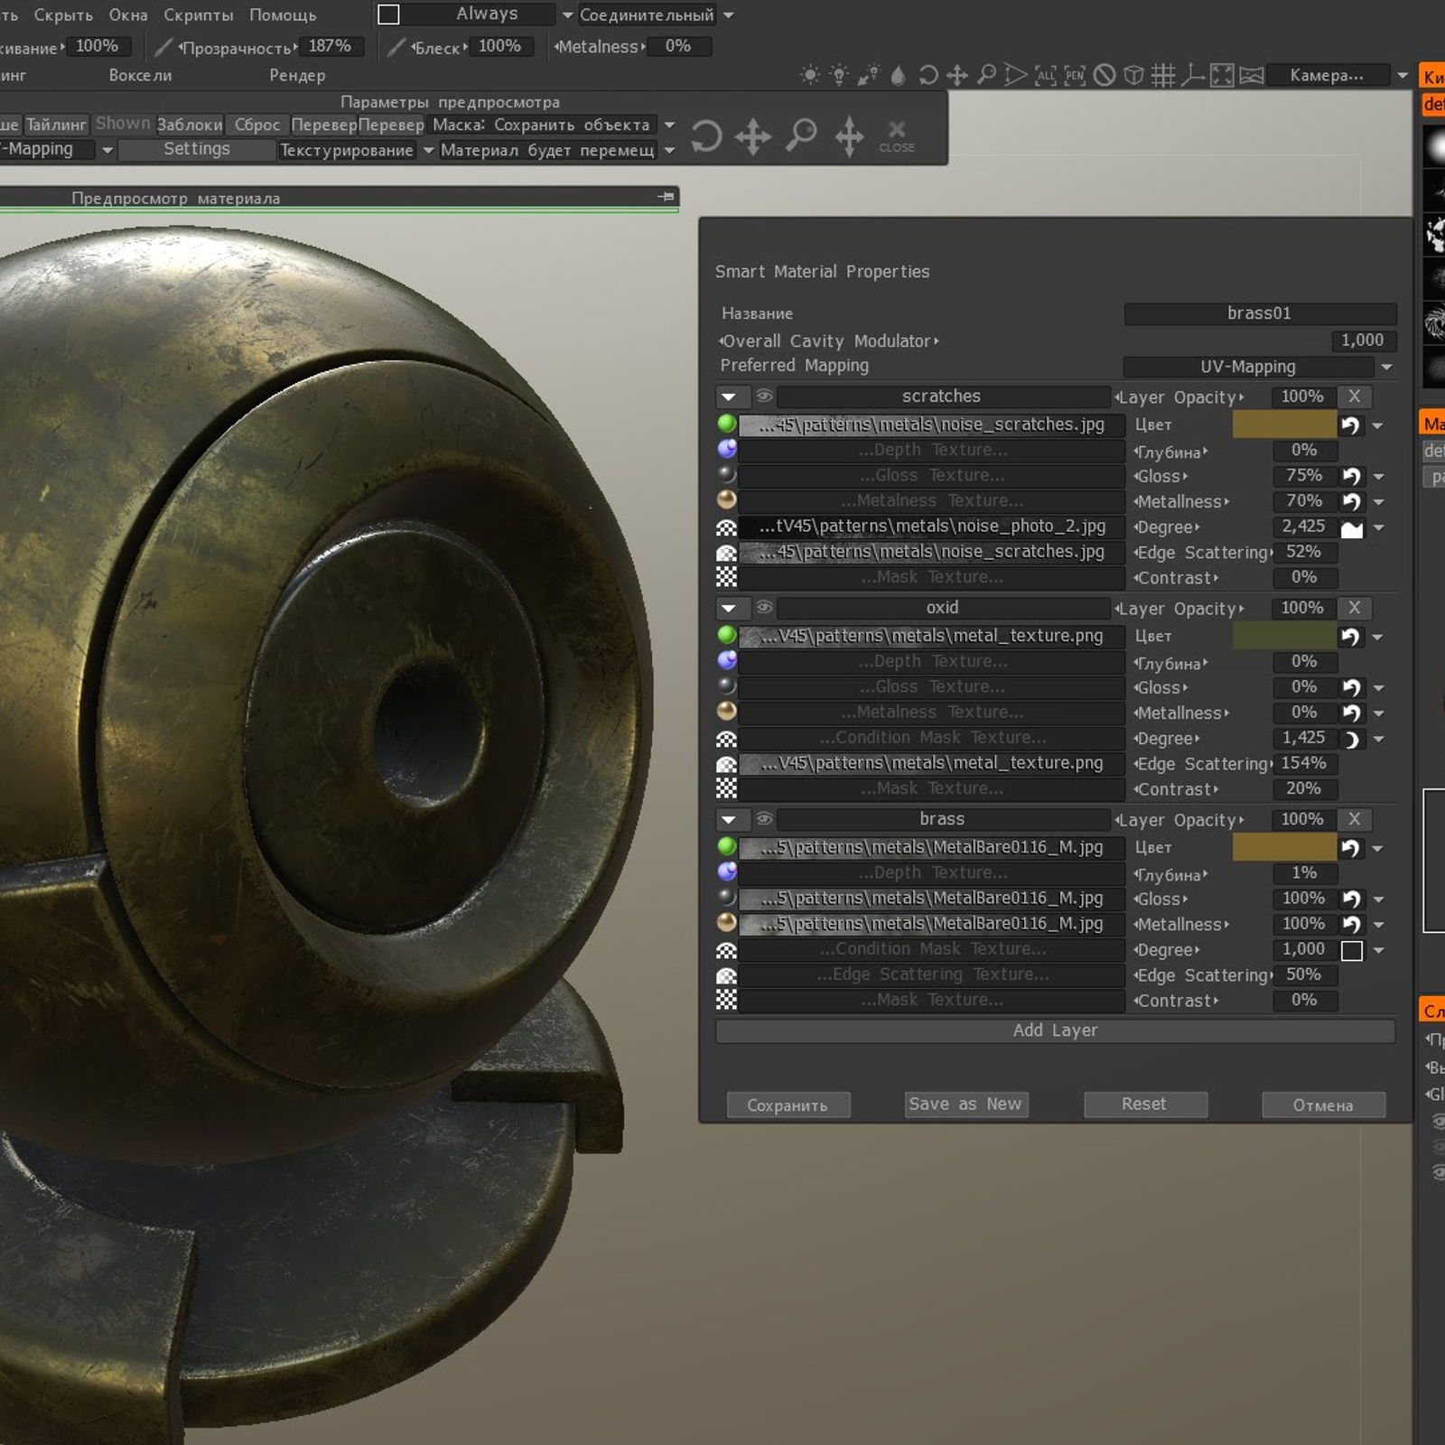Image resolution: width=1445 pixels, height=1445 pixels.
Task: Click Settings button in preview options
Action: pos(197,149)
